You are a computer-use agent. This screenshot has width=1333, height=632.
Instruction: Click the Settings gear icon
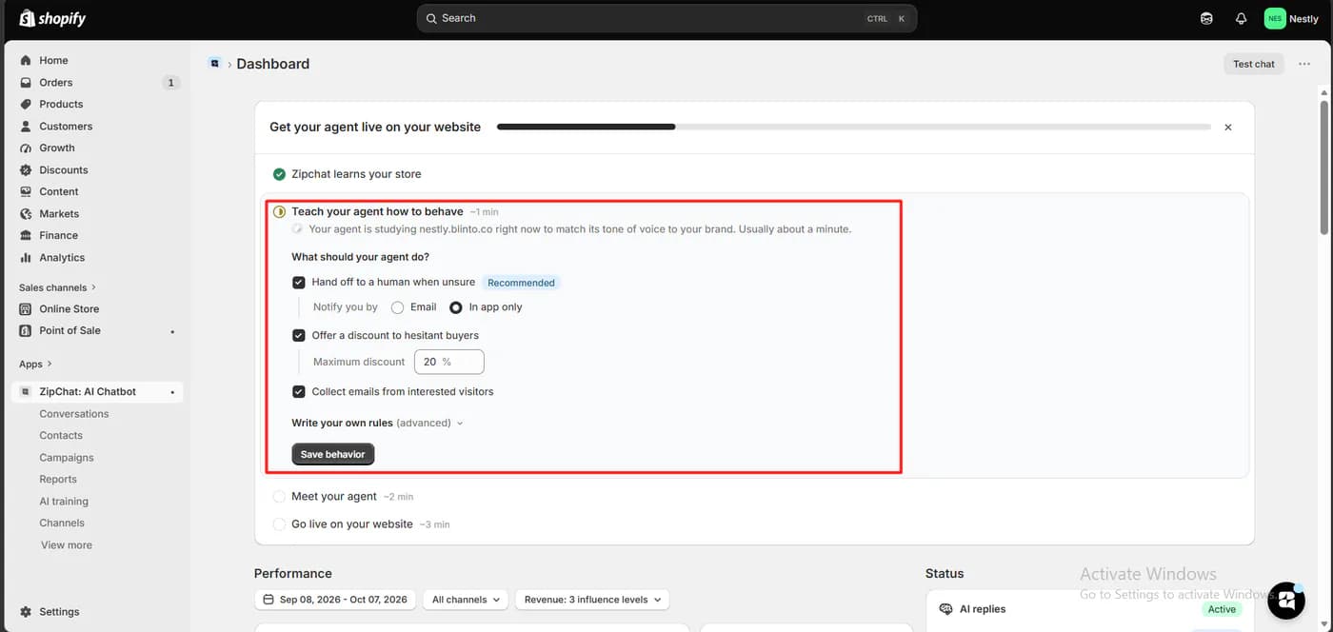[x=26, y=612]
